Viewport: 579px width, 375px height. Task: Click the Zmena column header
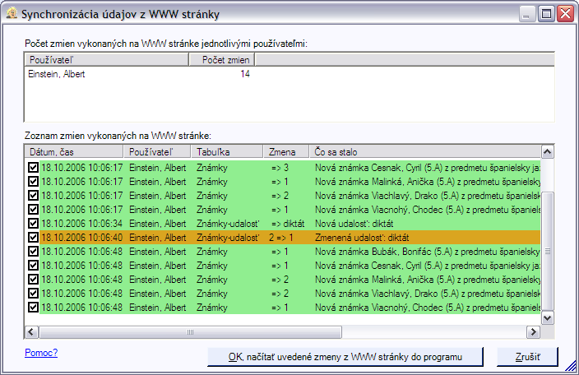click(286, 151)
